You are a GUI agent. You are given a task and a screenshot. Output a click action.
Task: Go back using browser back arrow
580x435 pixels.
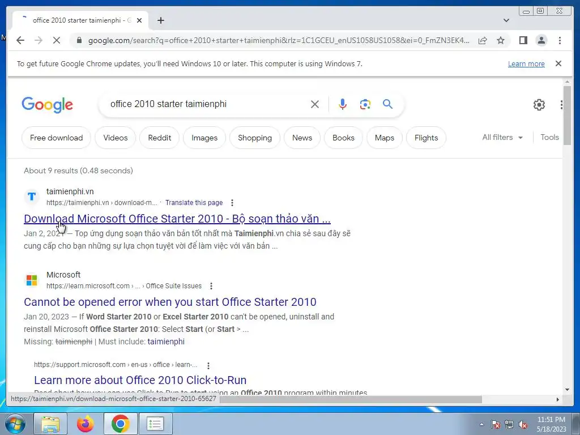coord(20,40)
